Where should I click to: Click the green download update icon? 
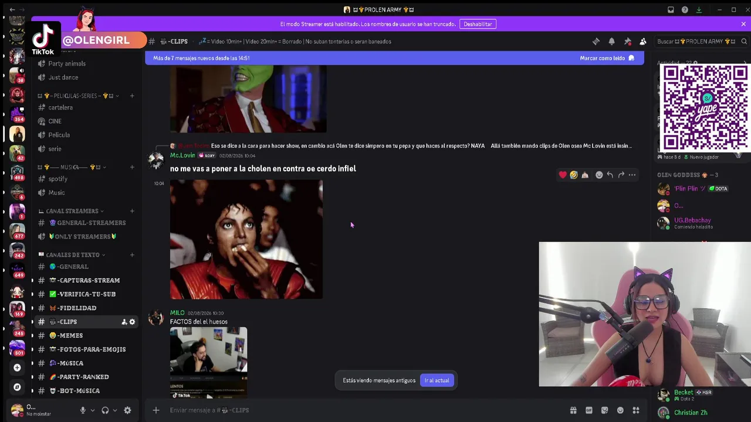click(699, 10)
